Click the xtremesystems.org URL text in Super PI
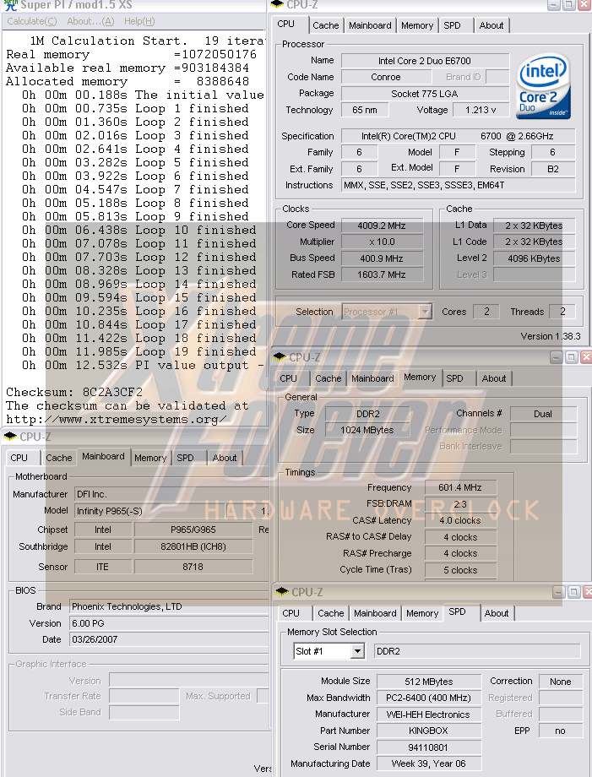 click(x=117, y=419)
